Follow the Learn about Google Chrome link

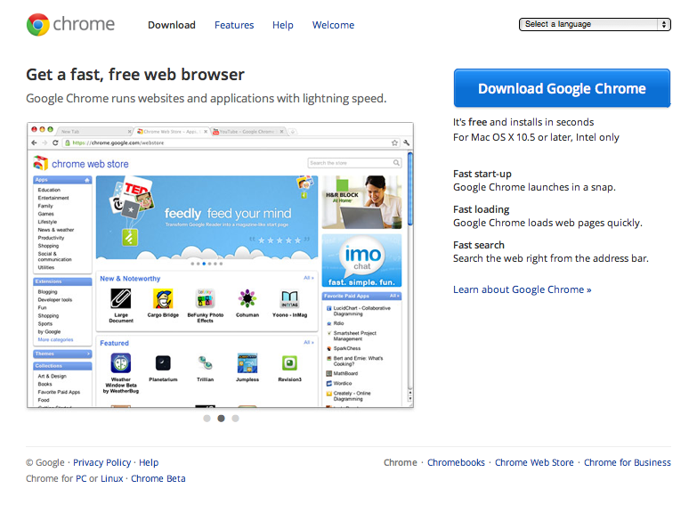[x=523, y=289]
